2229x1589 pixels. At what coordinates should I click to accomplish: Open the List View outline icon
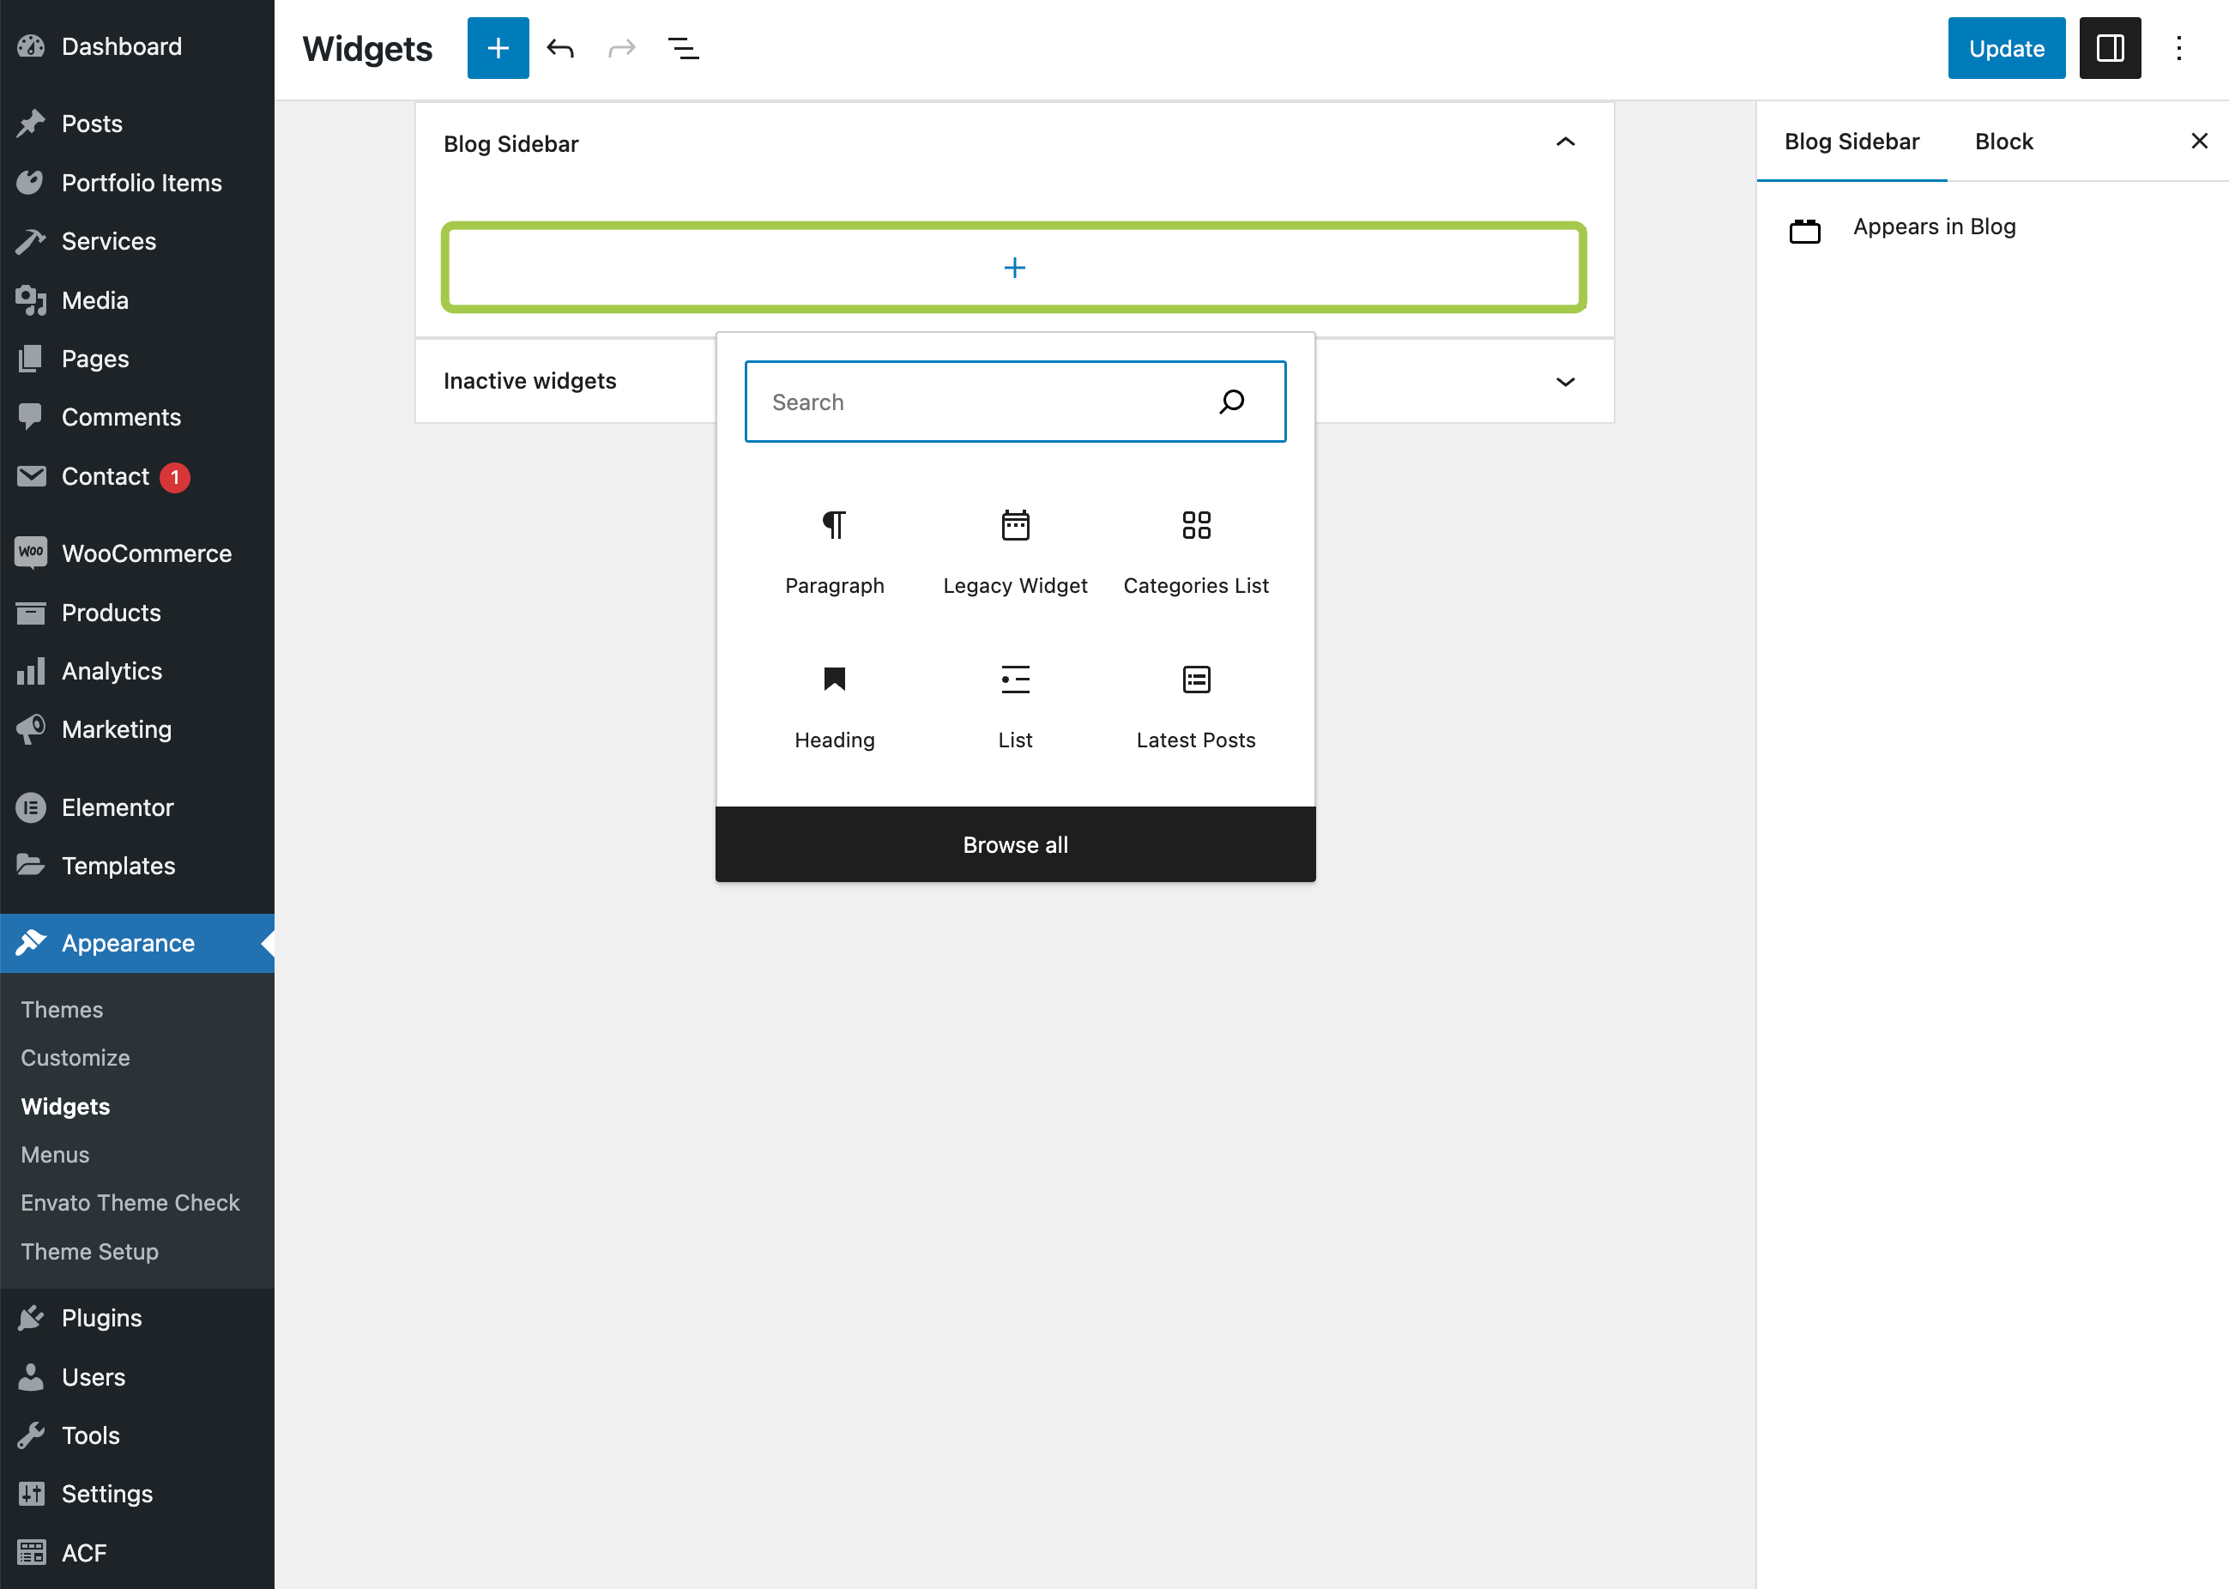click(x=683, y=48)
